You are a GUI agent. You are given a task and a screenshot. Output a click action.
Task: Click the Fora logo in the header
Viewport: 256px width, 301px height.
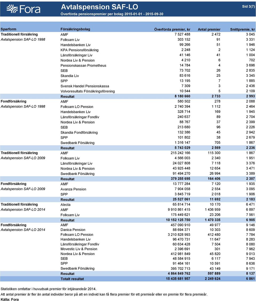click(x=23, y=9)
